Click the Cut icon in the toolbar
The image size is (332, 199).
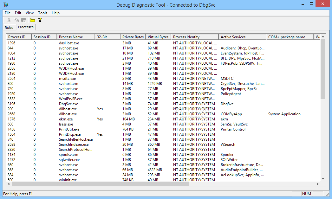[9, 20]
